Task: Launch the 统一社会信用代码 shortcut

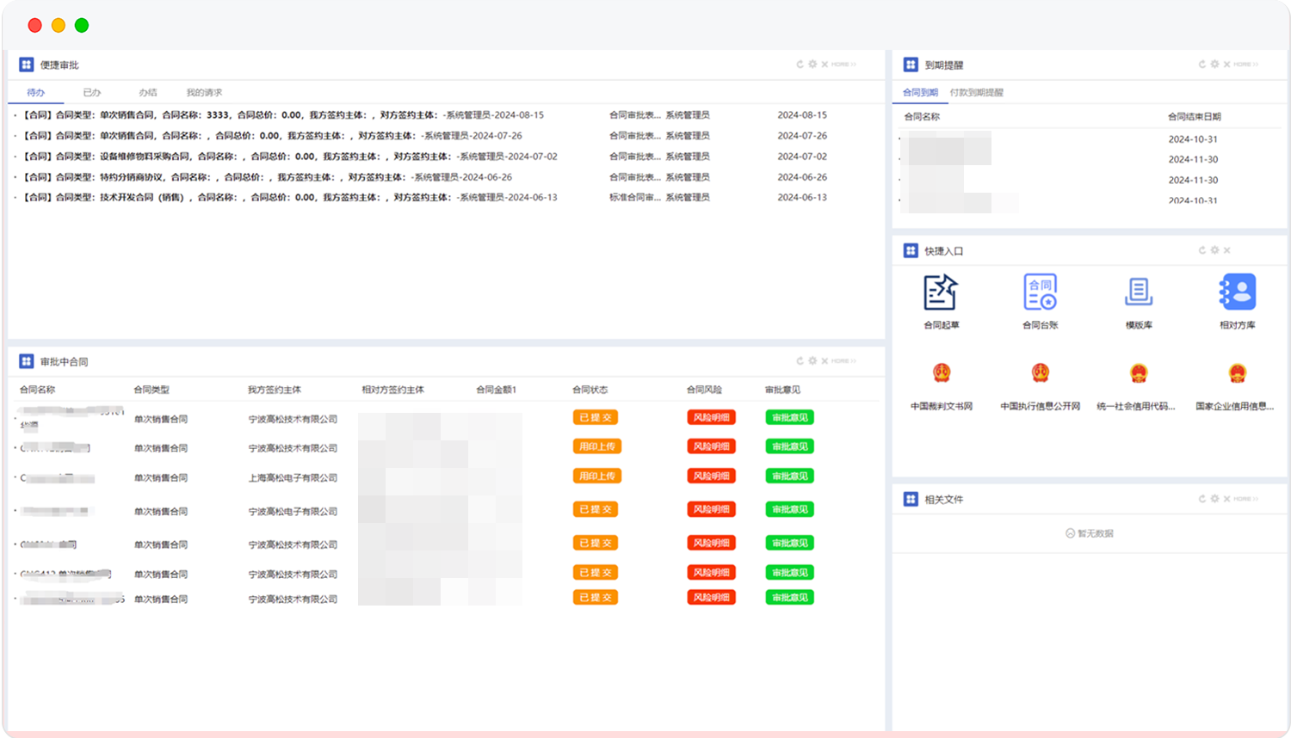Action: [1139, 373]
